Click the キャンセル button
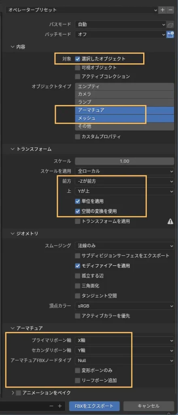 point(148,406)
